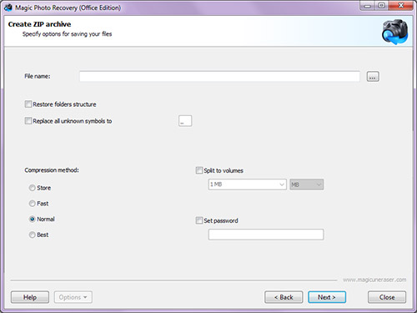Proceed with the Next > button
Viewport: 417px width, 313px height.
(x=327, y=297)
